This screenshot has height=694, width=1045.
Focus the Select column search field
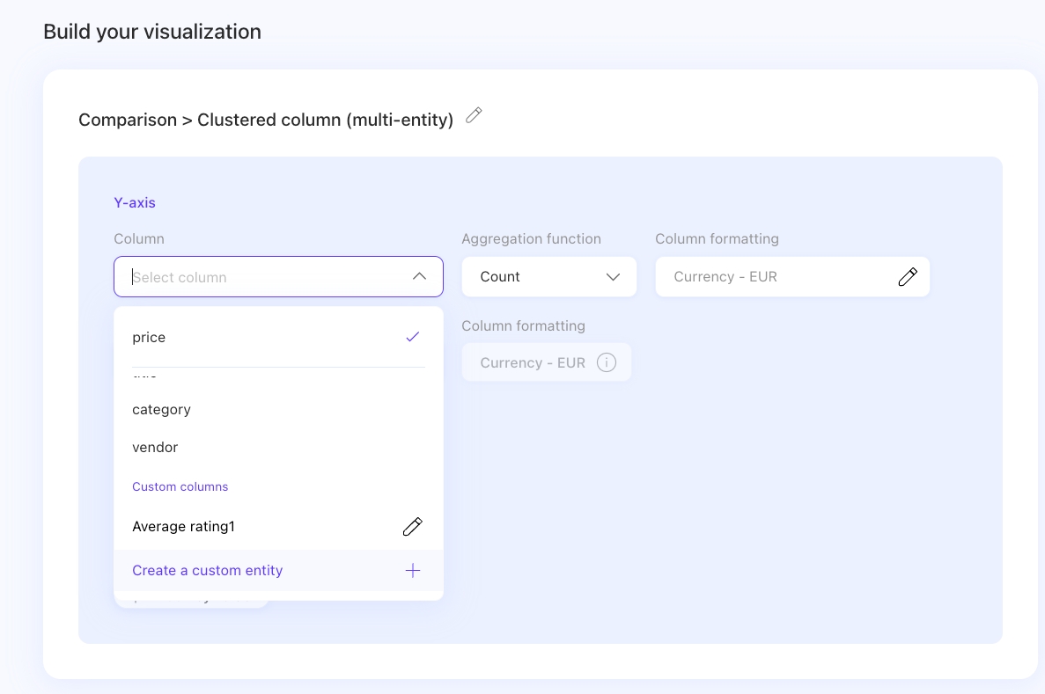coord(264,277)
